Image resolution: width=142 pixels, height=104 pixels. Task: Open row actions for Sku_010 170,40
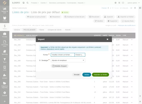coord(132,87)
